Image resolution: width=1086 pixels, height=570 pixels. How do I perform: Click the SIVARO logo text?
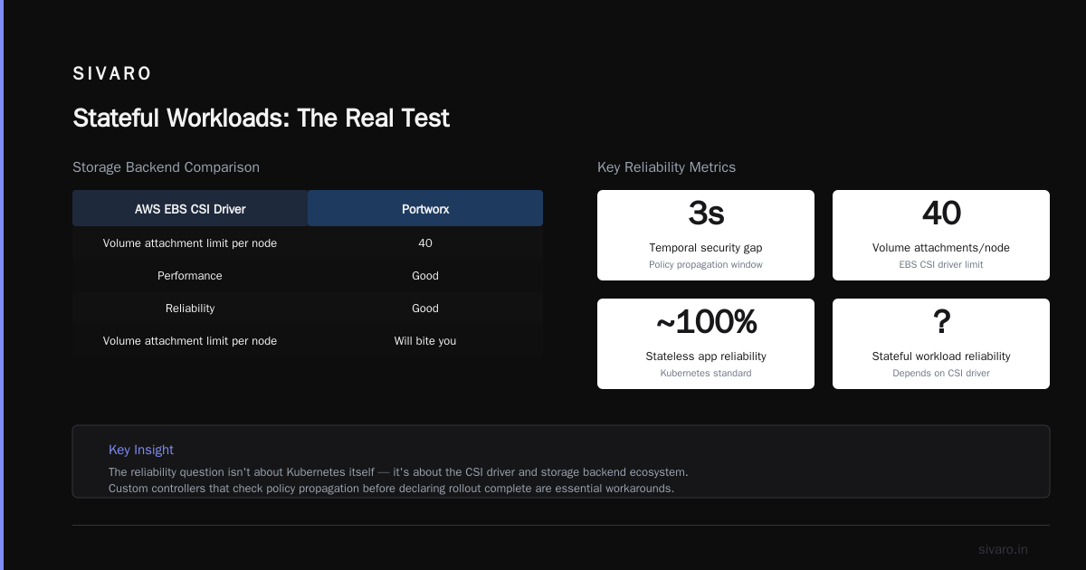(x=112, y=74)
